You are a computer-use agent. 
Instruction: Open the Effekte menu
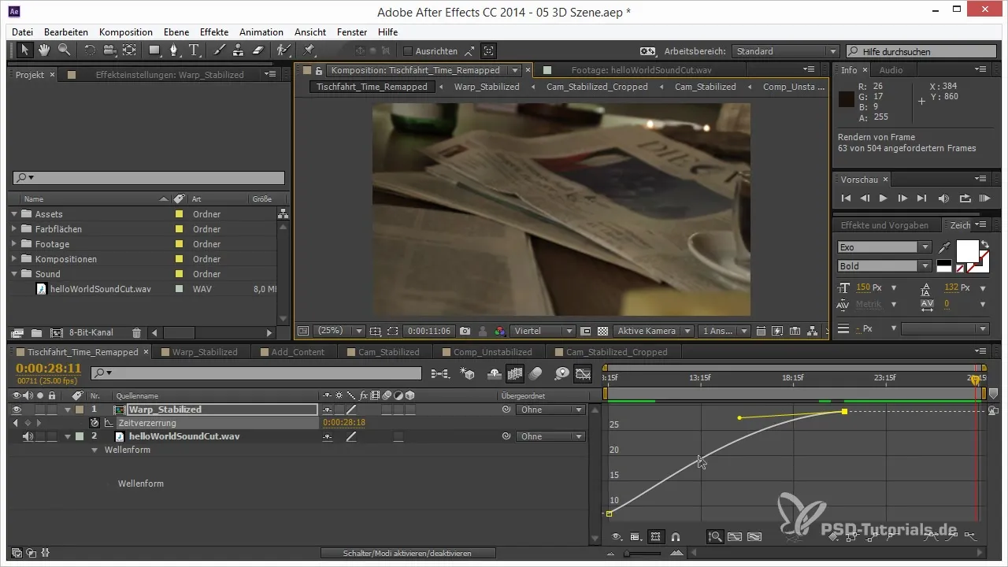214,32
